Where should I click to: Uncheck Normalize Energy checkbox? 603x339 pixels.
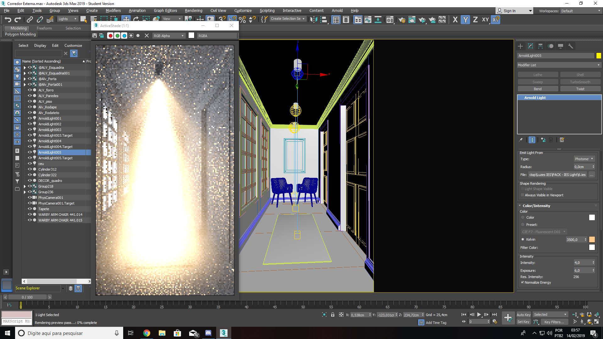pos(523,282)
